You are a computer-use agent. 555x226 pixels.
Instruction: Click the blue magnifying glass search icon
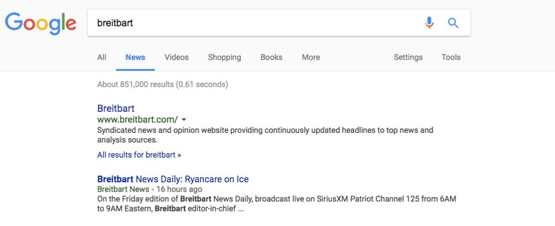(x=453, y=23)
